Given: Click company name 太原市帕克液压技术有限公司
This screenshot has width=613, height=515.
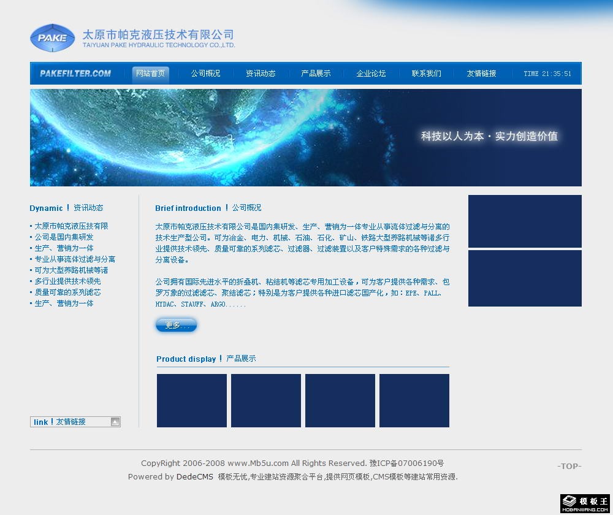Looking at the screenshot, I should [x=158, y=35].
